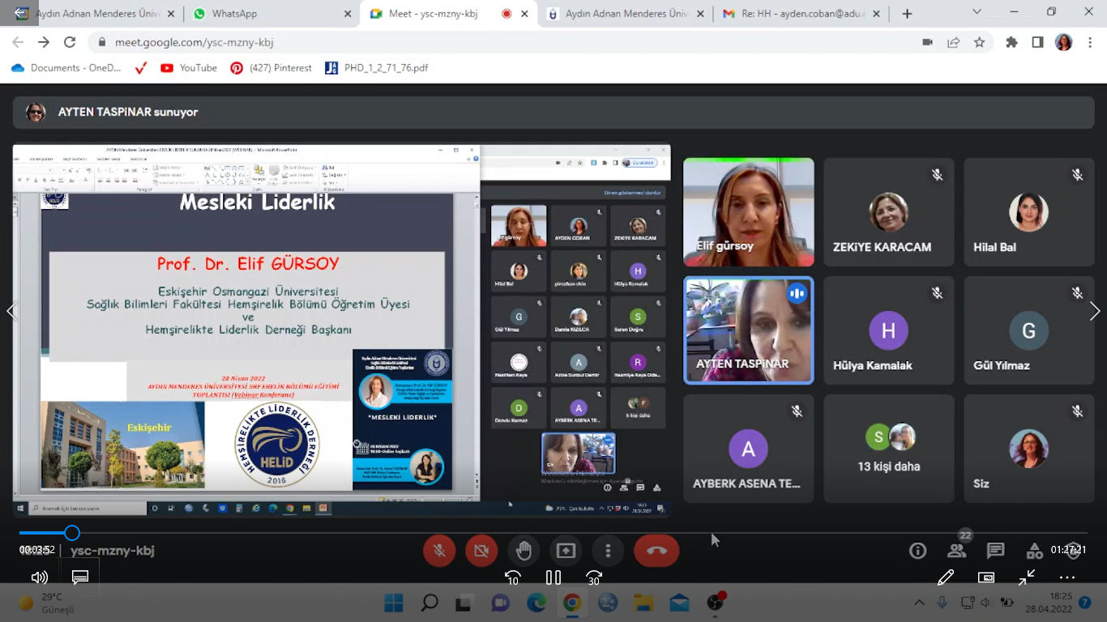This screenshot has width=1107, height=622.
Task: Open Meet's three-dot more options menu
Action: 608,551
